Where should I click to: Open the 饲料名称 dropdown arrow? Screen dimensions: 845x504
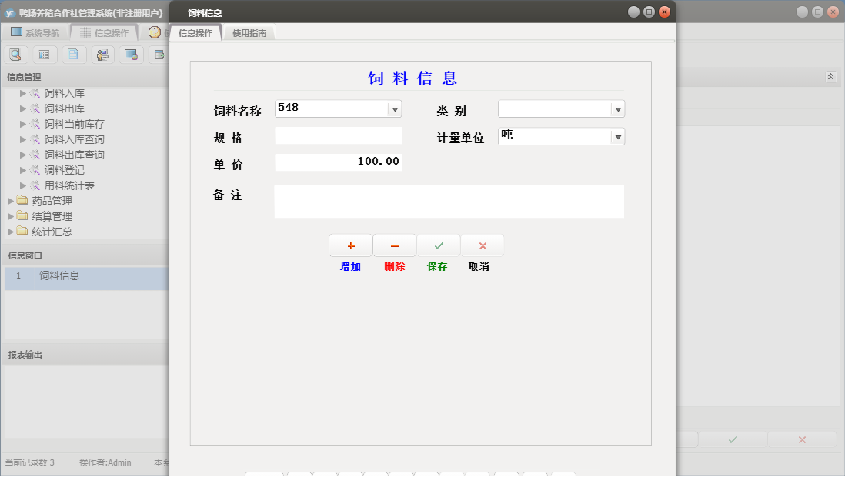(x=395, y=109)
